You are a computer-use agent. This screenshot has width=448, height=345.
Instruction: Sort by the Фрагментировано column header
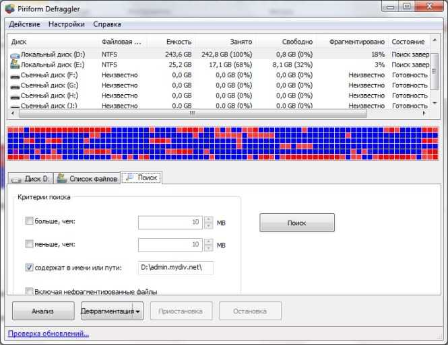[x=352, y=42]
